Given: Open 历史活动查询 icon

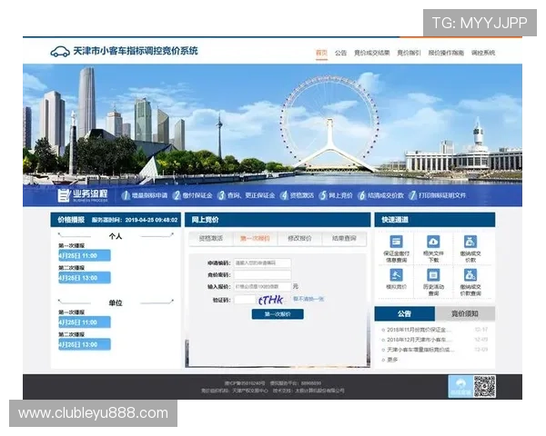Looking at the screenshot, I should point(433,274).
